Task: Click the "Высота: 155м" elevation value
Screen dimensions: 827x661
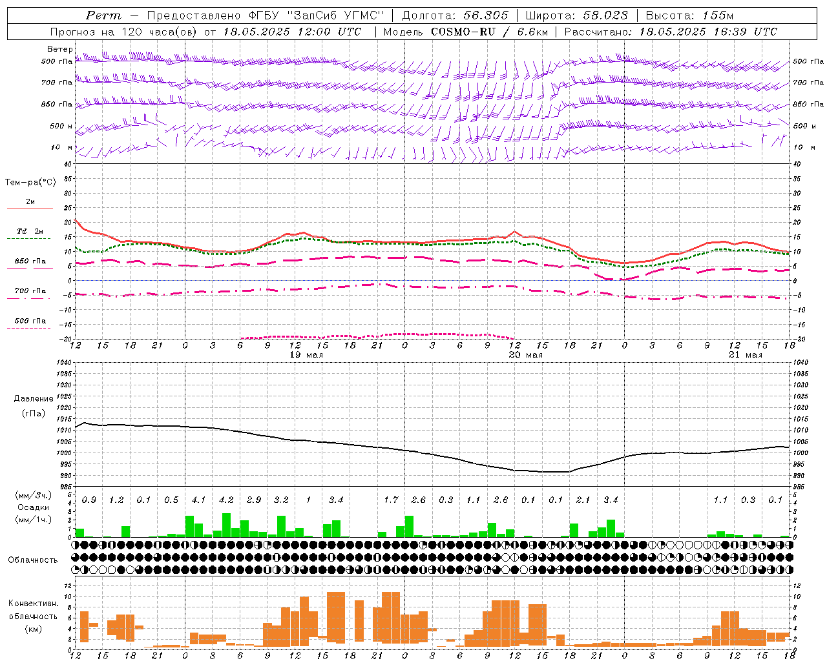Action: [x=689, y=15]
